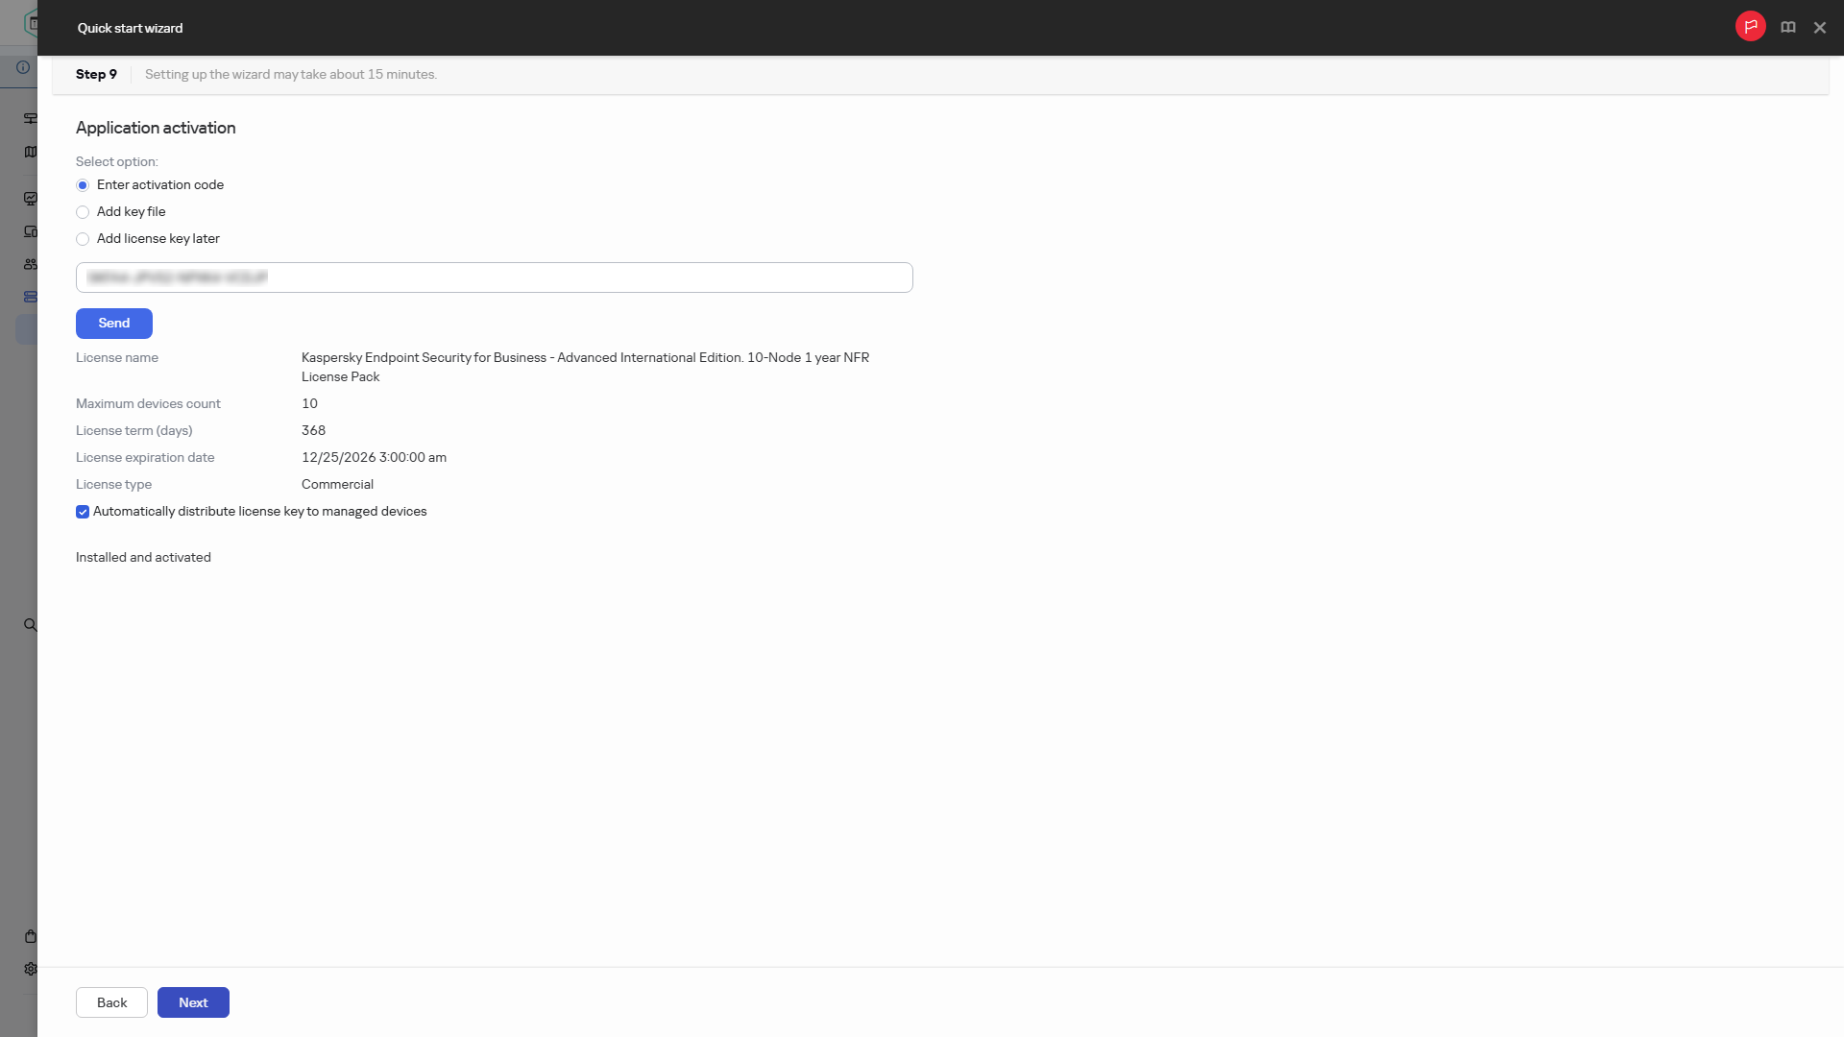Click the devices icon in sidebar
Viewport: 1844px width, 1037px height.
tap(30, 231)
